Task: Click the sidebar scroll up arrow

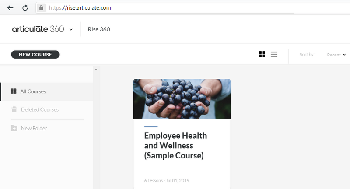Action: tap(96, 70)
